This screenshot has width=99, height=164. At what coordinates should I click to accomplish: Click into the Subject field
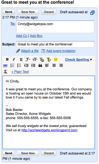[x=55, y=44]
